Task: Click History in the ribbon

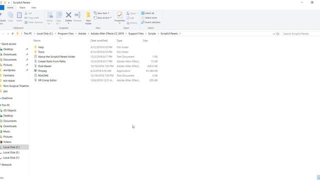Action: 132,23
